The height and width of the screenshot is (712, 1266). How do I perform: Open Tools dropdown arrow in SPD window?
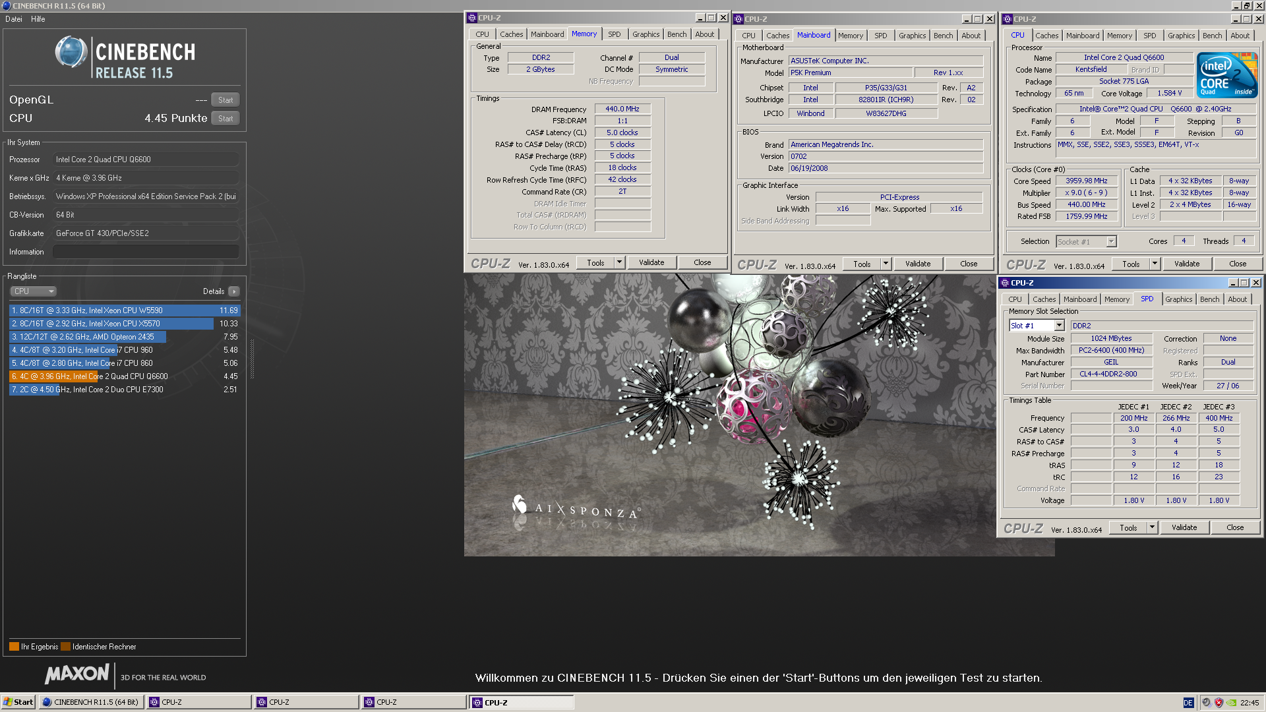pos(1152,527)
